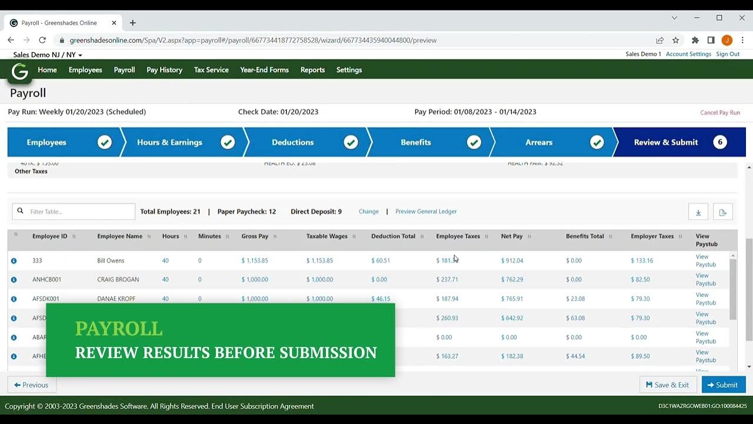
Task: Sort by Taxable Wages column icon
Action: pos(354,237)
